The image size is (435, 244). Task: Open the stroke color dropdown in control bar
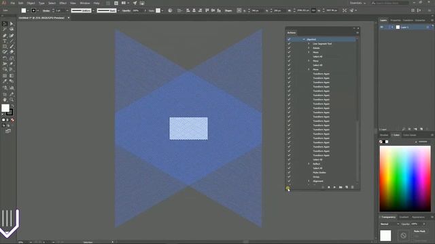[38, 11]
